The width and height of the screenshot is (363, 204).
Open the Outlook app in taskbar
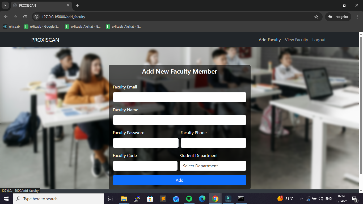coord(176,199)
